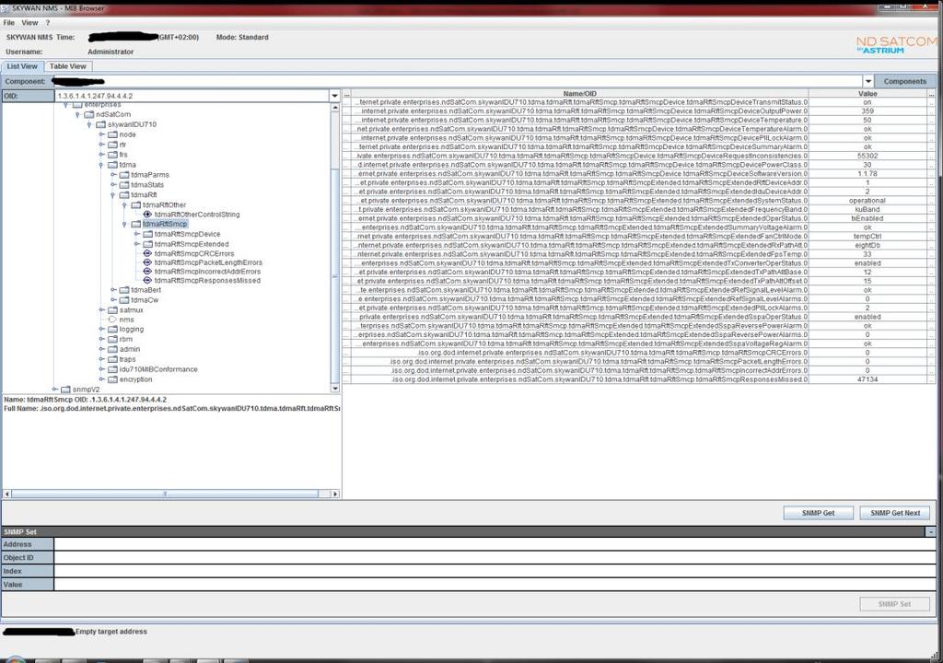The width and height of the screenshot is (943, 663).
Task: Select tdmaRftSmcpResponsesMissed leaf icon
Action: pos(147,280)
